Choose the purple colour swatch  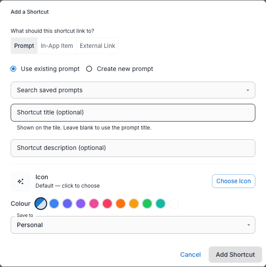81,204
